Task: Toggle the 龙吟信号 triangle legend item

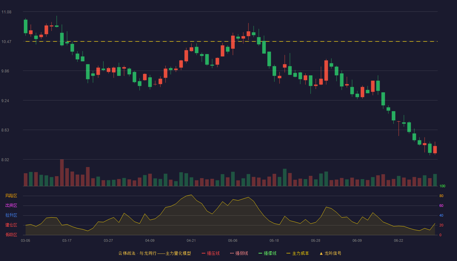Action: click(330, 253)
